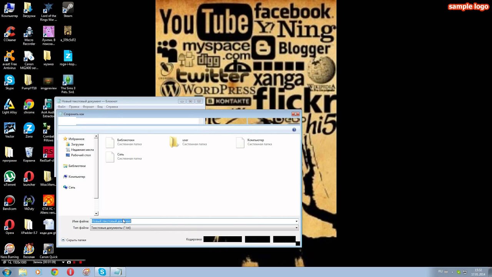Click the RU language indicator in tray
This screenshot has width=492, height=277.
click(440, 271)
